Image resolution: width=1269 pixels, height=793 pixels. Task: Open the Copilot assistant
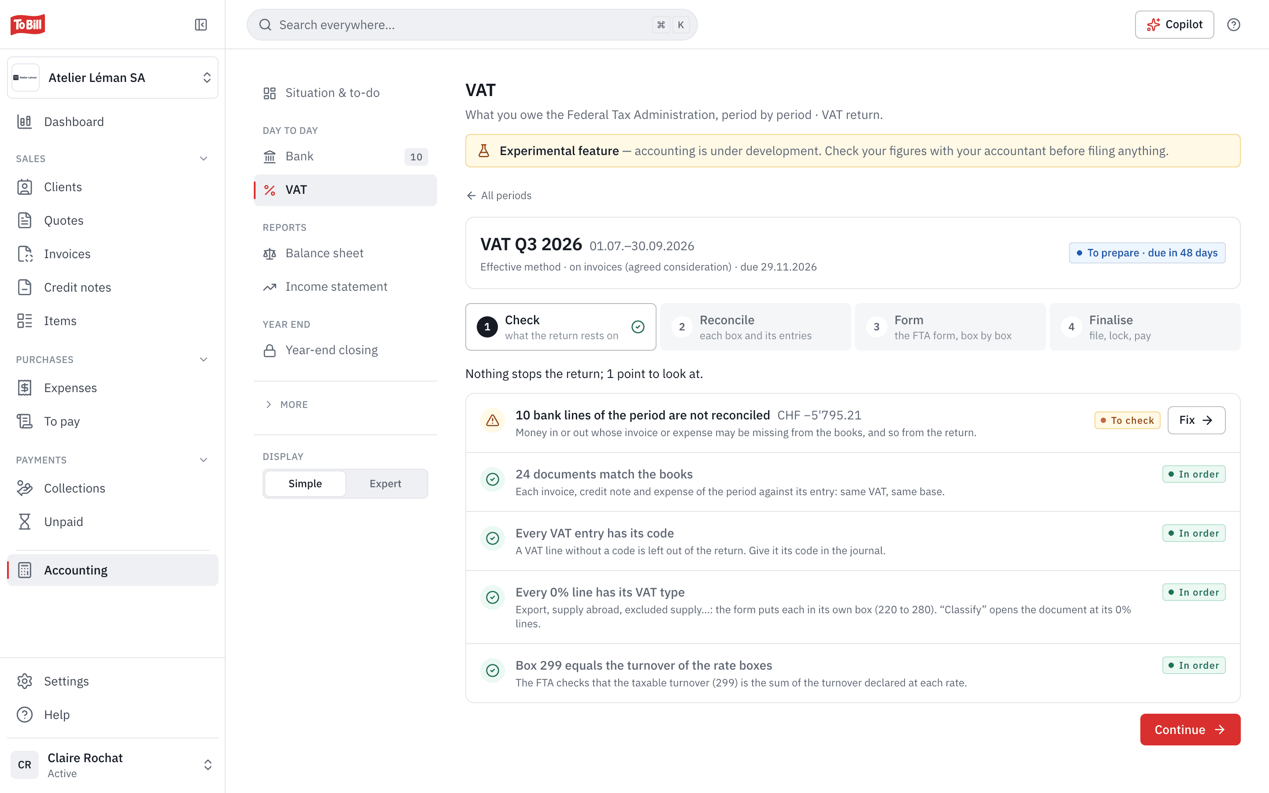[1174, 25]
